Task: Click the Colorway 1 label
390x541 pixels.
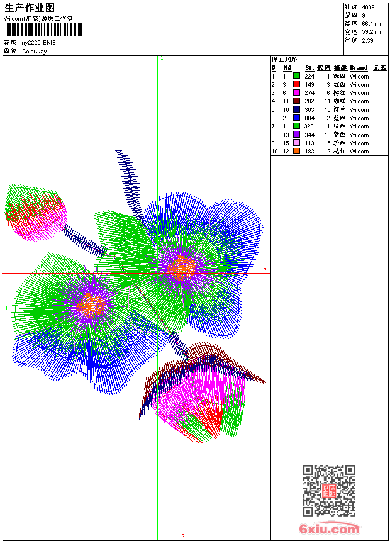Action: 36,51
